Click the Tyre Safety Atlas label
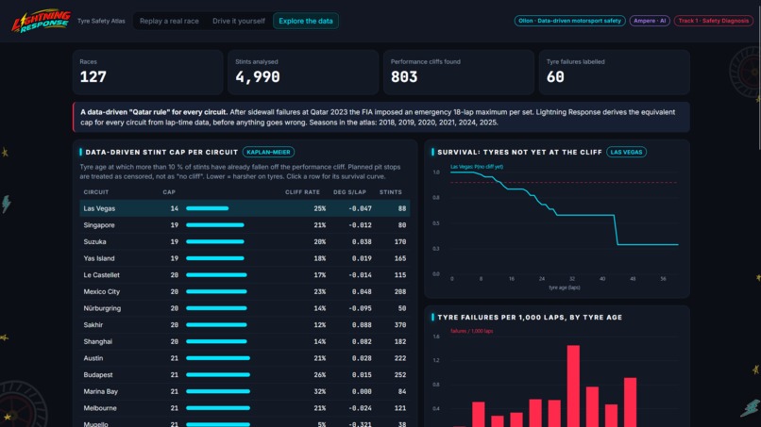 click(101, 21)
